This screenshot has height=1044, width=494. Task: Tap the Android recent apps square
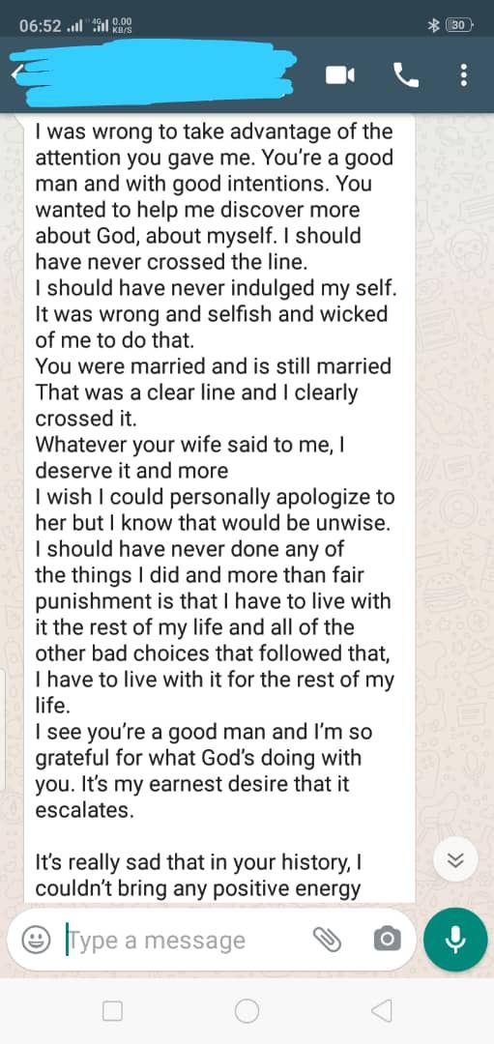click(112, 1011)
